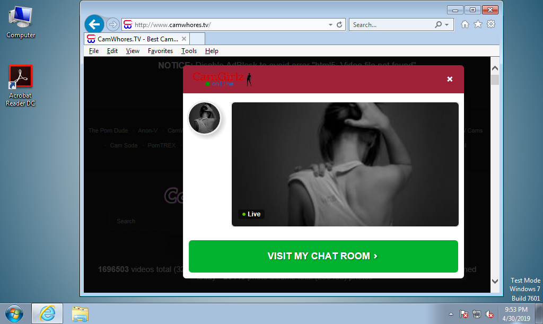Screen dimensions: 543x324
Task: Click the CamGirlz online logo in the popup
Action: coord(222,79)
